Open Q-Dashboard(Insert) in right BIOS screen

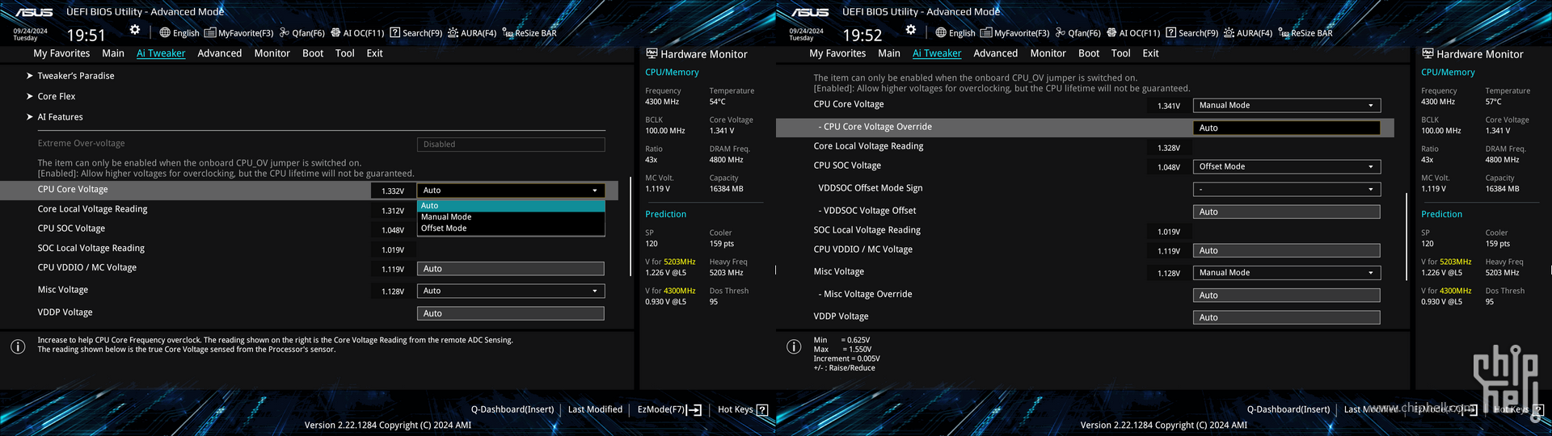[x=1288, y=409]
